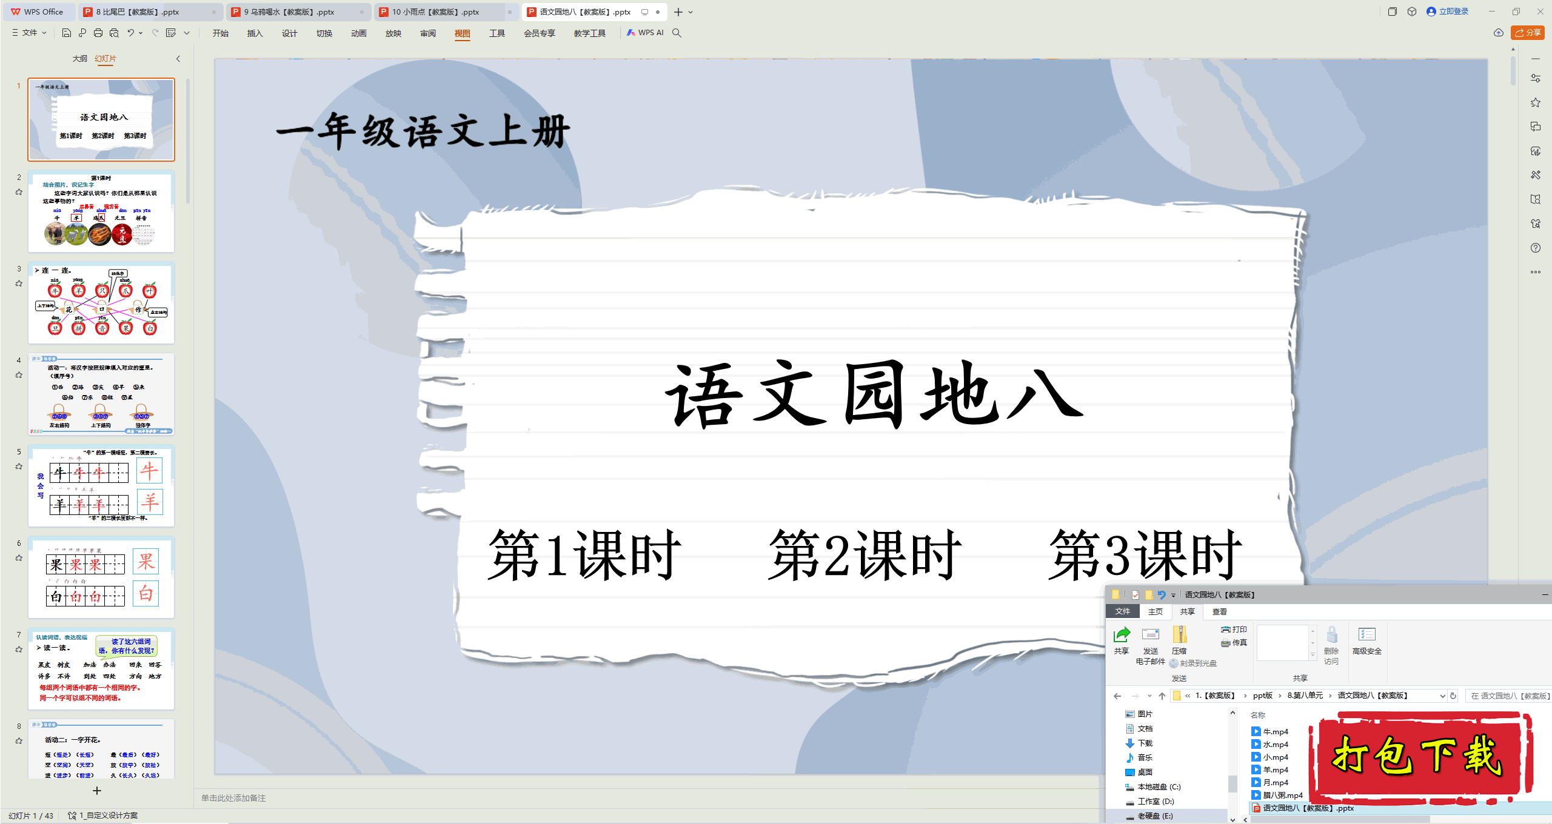Toggle the star marker on slide 4

pos(19,375)
